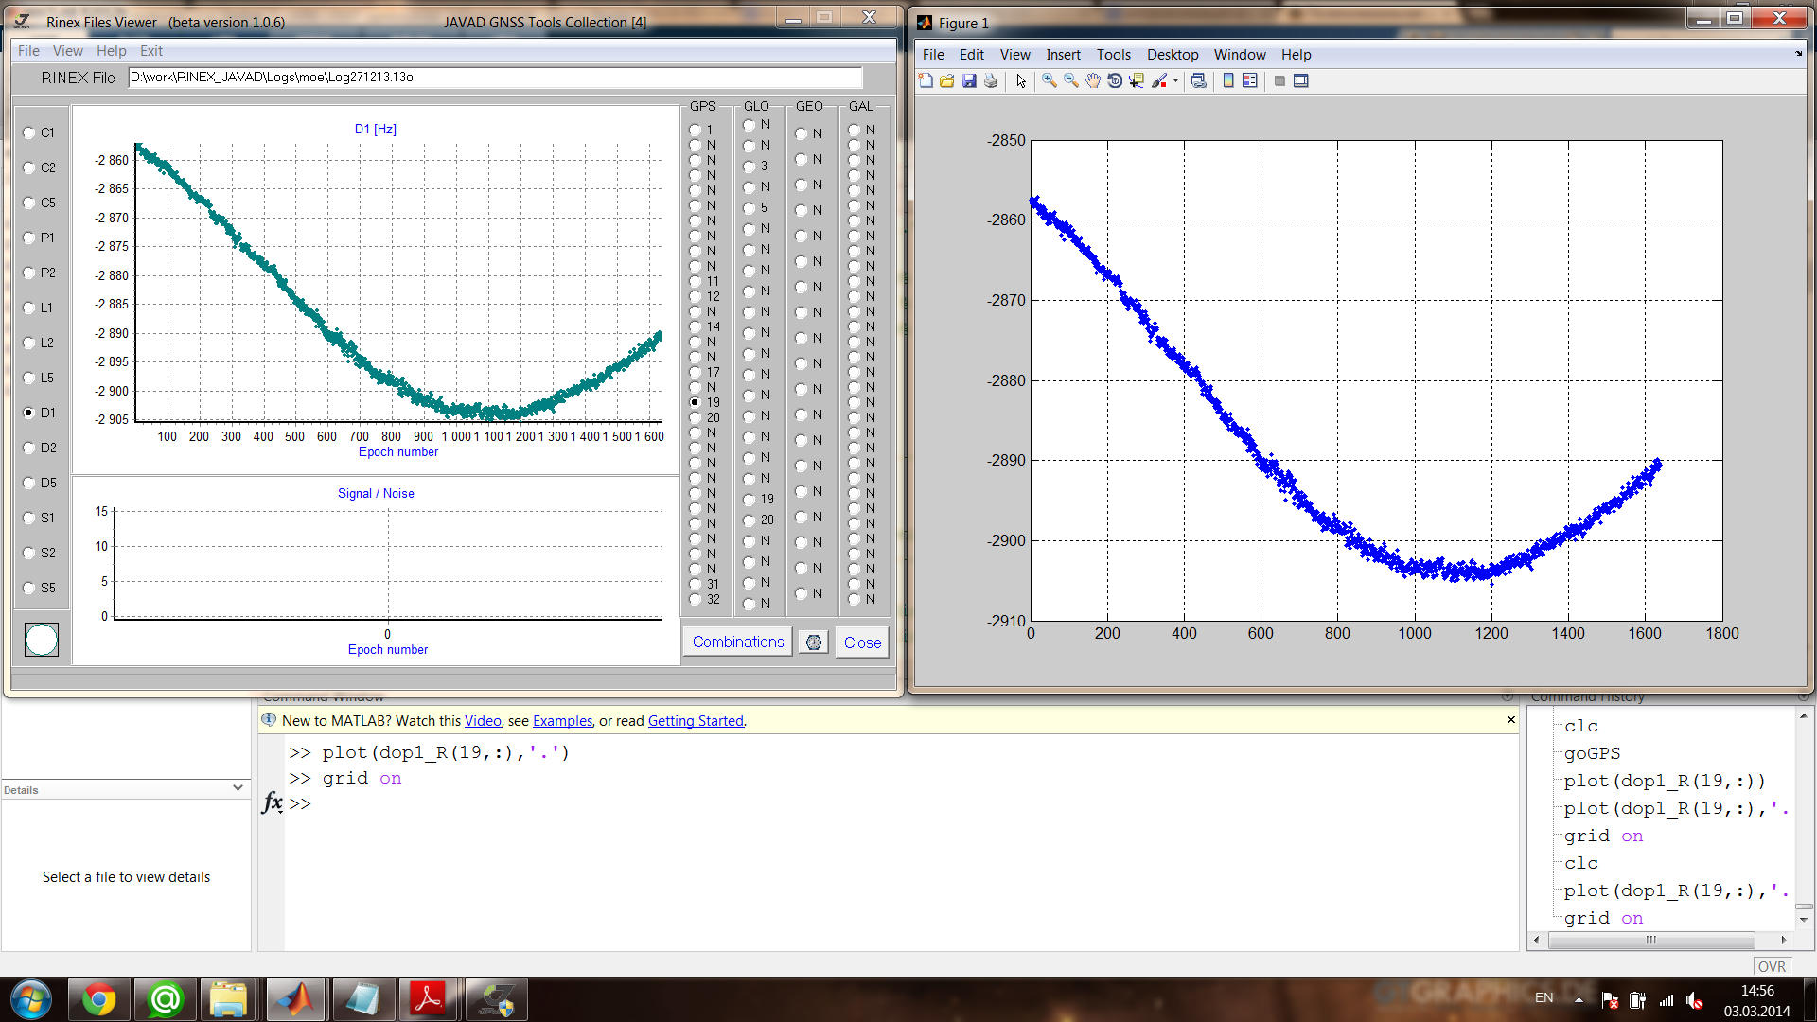Click the Insert Legend icon
The height and width of the screenshot is (1022, 1817).
1250,81
